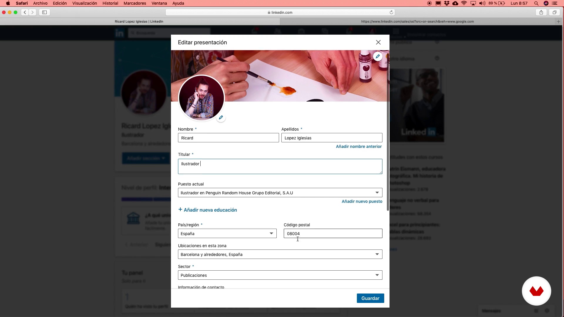Open the País/región dropdown showing España
The height and width of the screenshot is (317, 564).
pyautogui.click(x=227, y=233)
